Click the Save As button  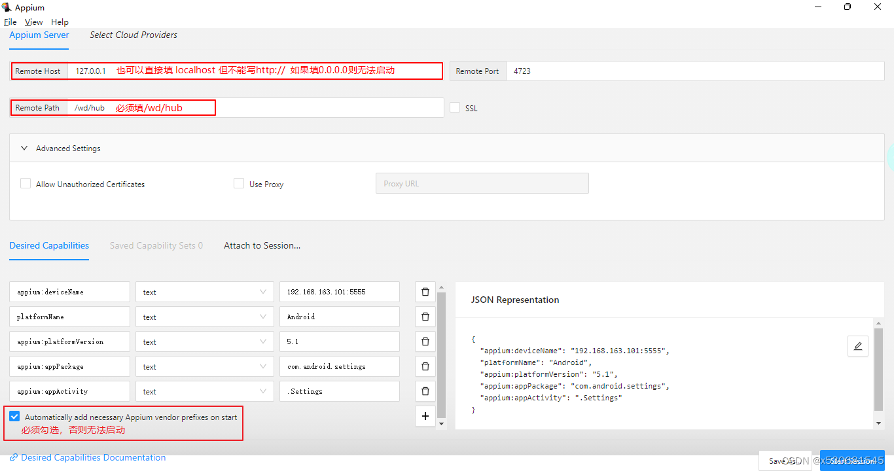785,461
